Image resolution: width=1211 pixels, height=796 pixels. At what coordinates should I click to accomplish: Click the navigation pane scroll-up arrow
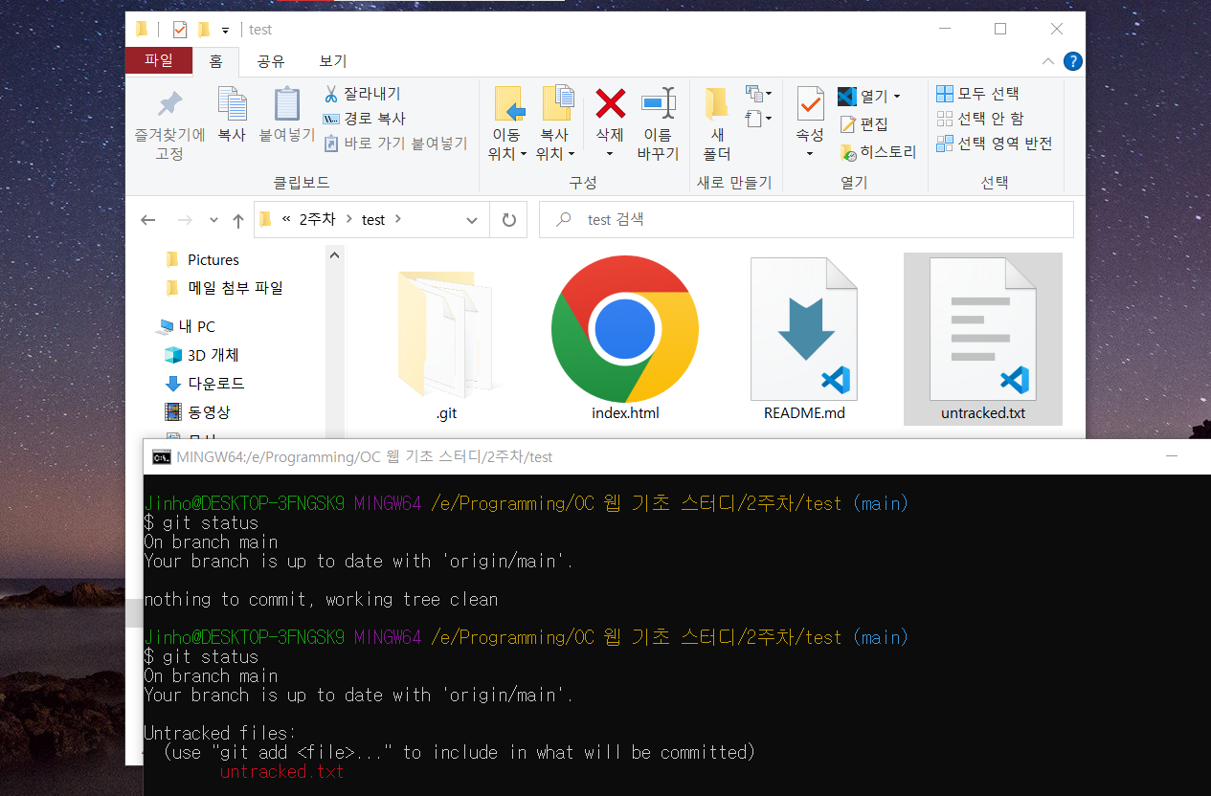pos(334,255)
